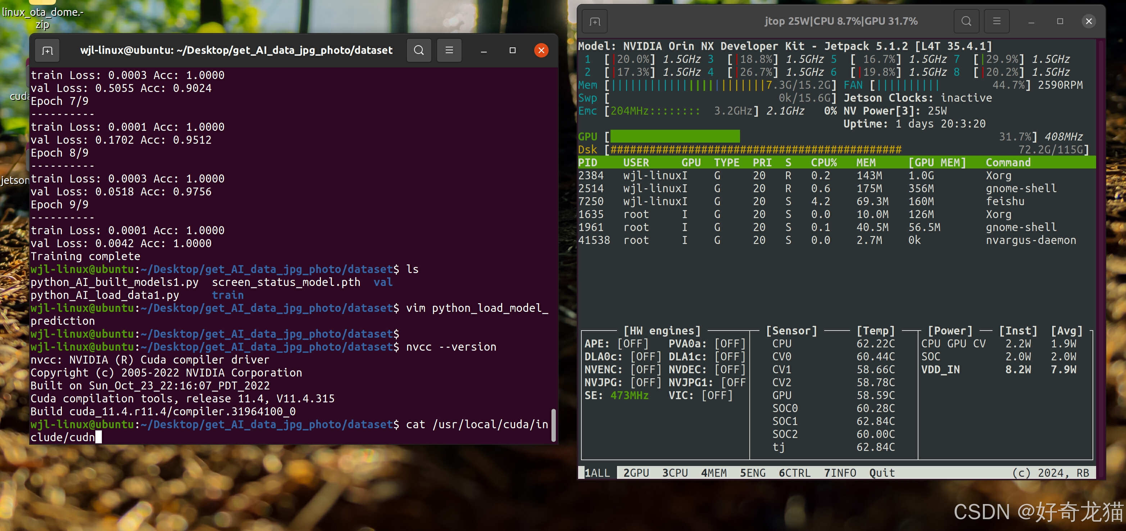Image resolution: width=1126 pixels, height=531 pixels.
Task: Click the [GPU MEM] column header
Action: click(937, 162)
